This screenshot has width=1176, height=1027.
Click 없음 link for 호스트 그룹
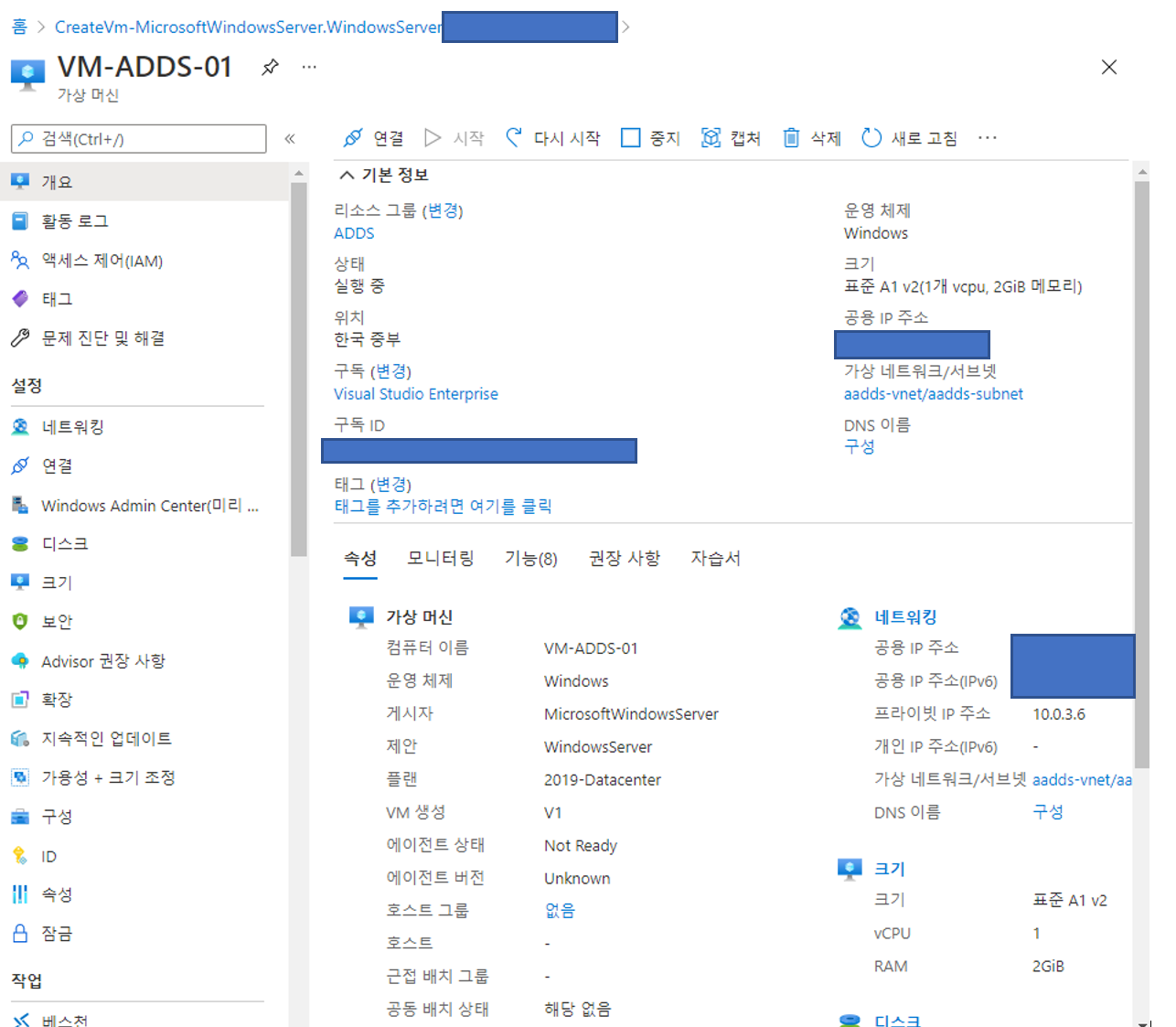(560, 911)
